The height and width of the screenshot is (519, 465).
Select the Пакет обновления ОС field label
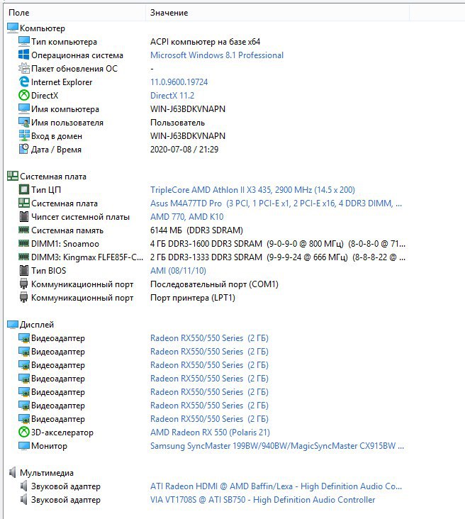click(74, 69)
